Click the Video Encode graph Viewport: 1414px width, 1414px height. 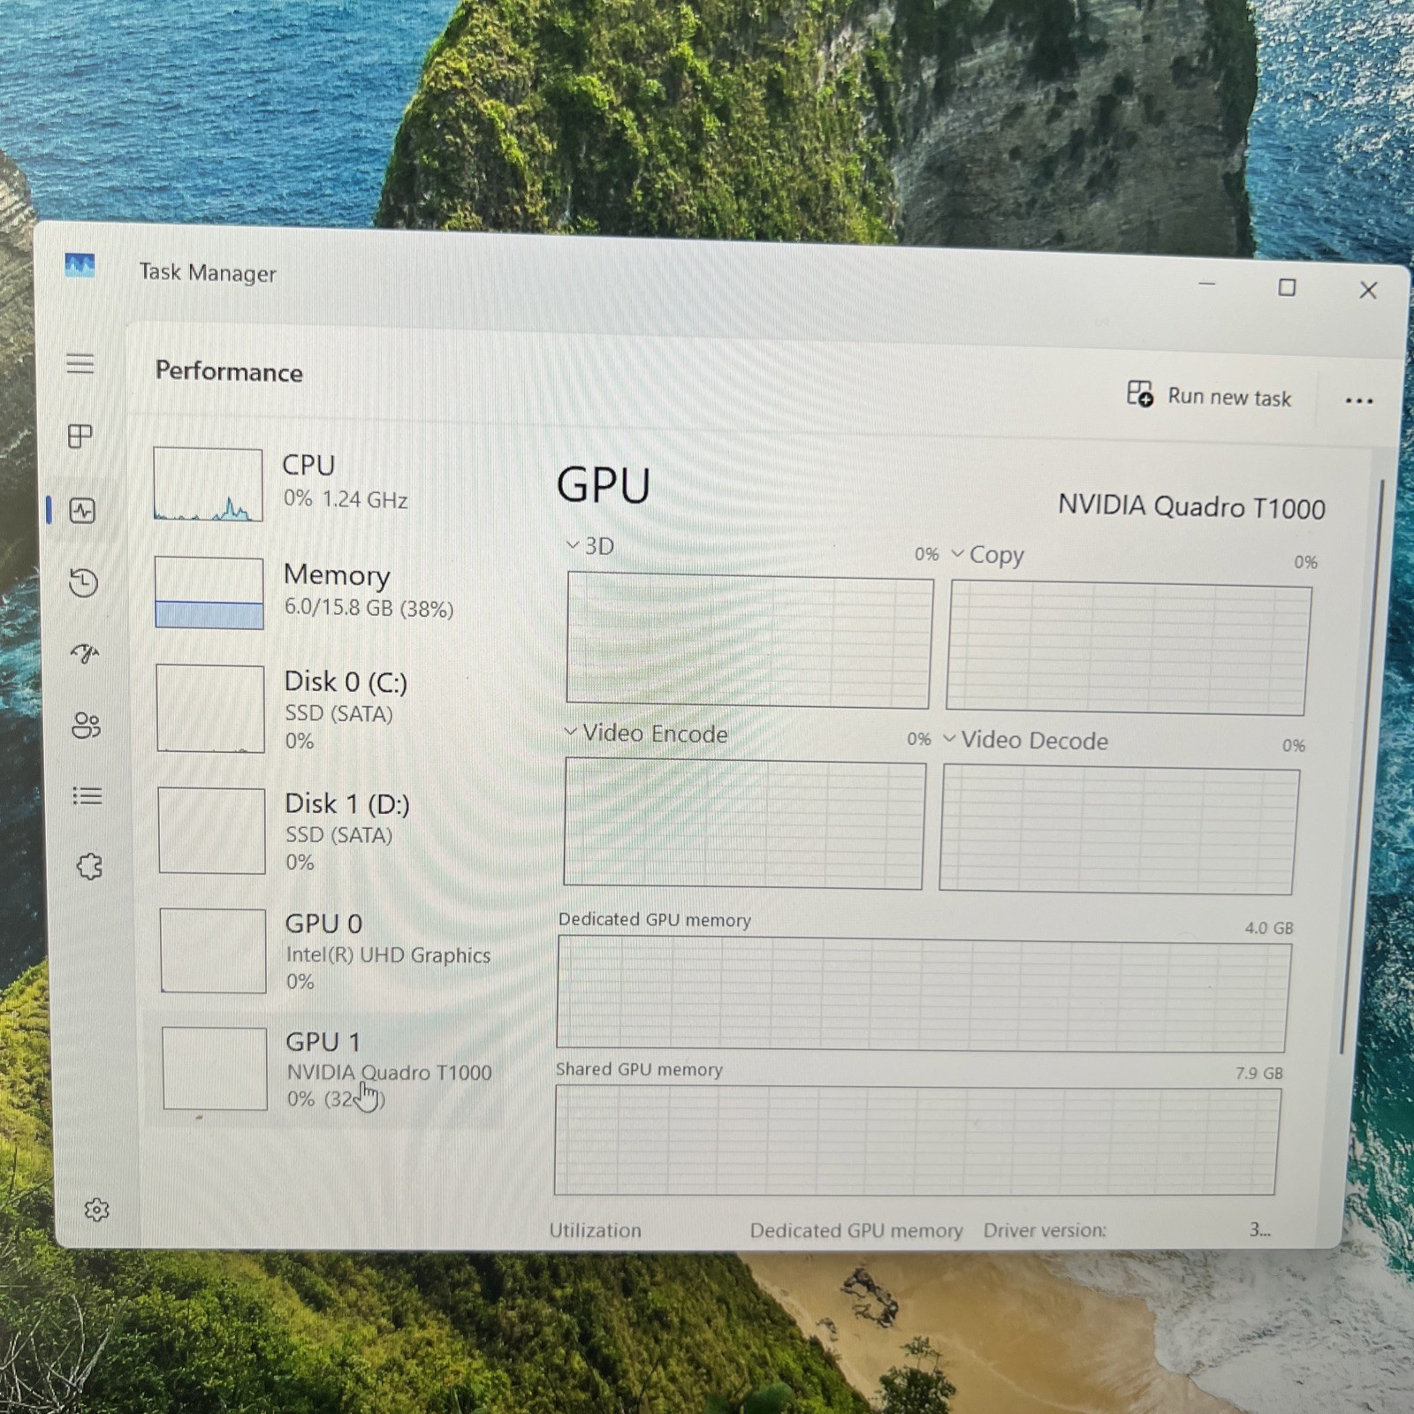(x=744, y=824)
